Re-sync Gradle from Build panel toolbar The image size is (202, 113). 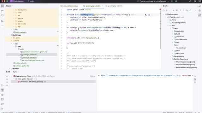point(7,76)
